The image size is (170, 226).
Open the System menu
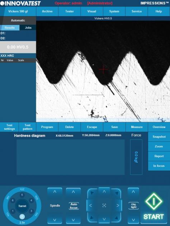(x=114, y=11)
